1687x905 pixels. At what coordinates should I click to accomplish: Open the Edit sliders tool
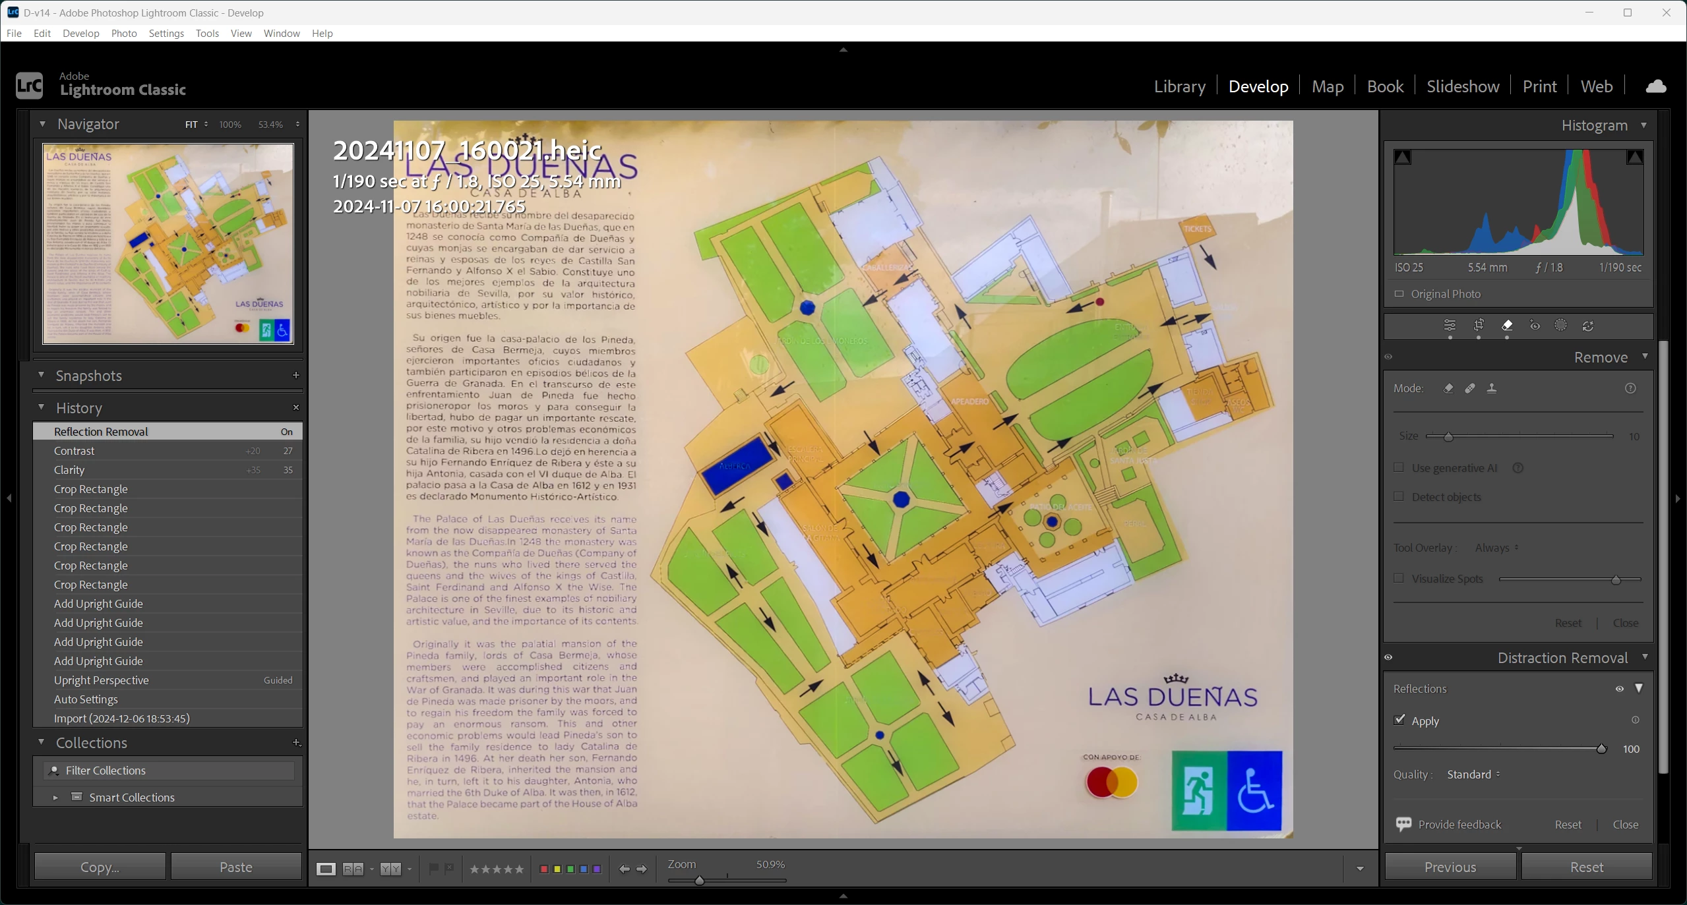(1450, 326)
